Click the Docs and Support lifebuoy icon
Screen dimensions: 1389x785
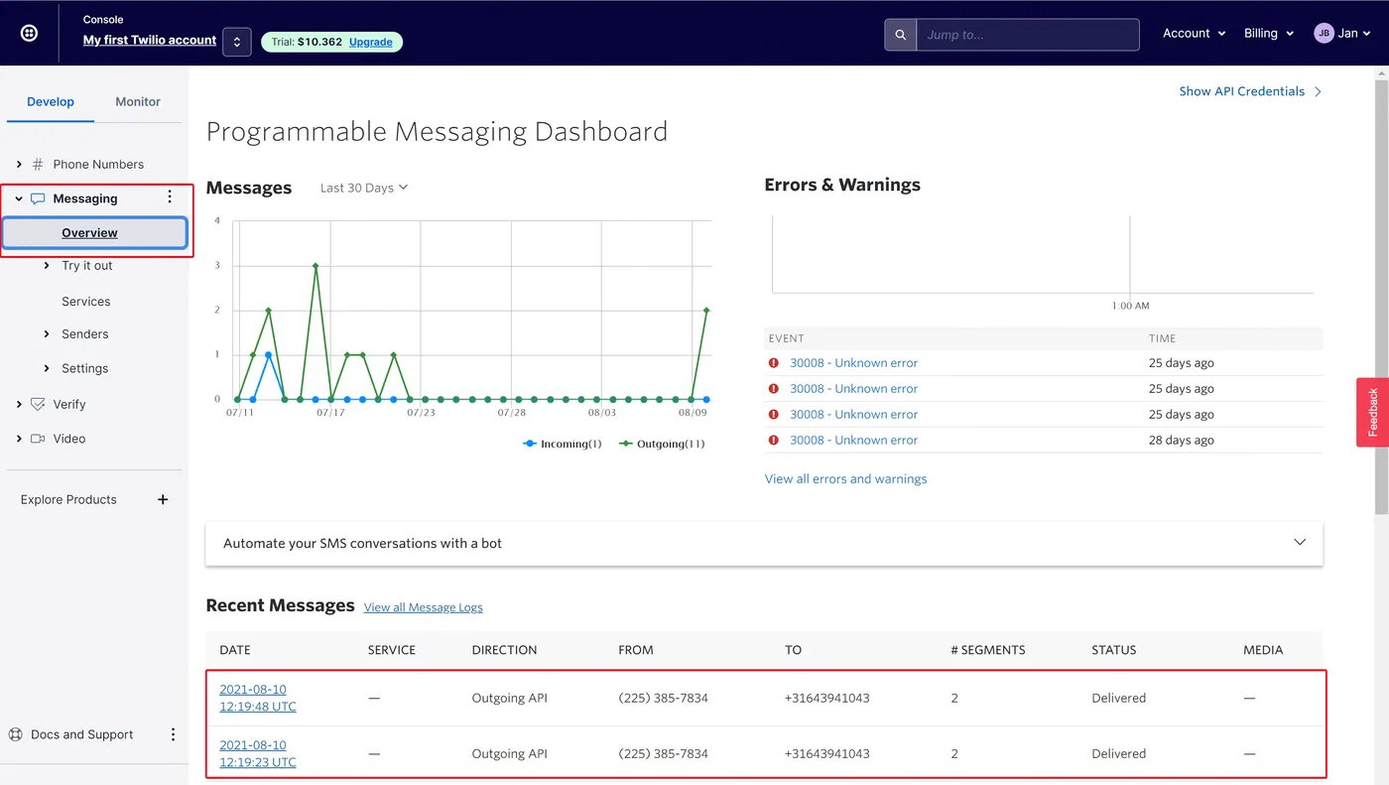16,734
